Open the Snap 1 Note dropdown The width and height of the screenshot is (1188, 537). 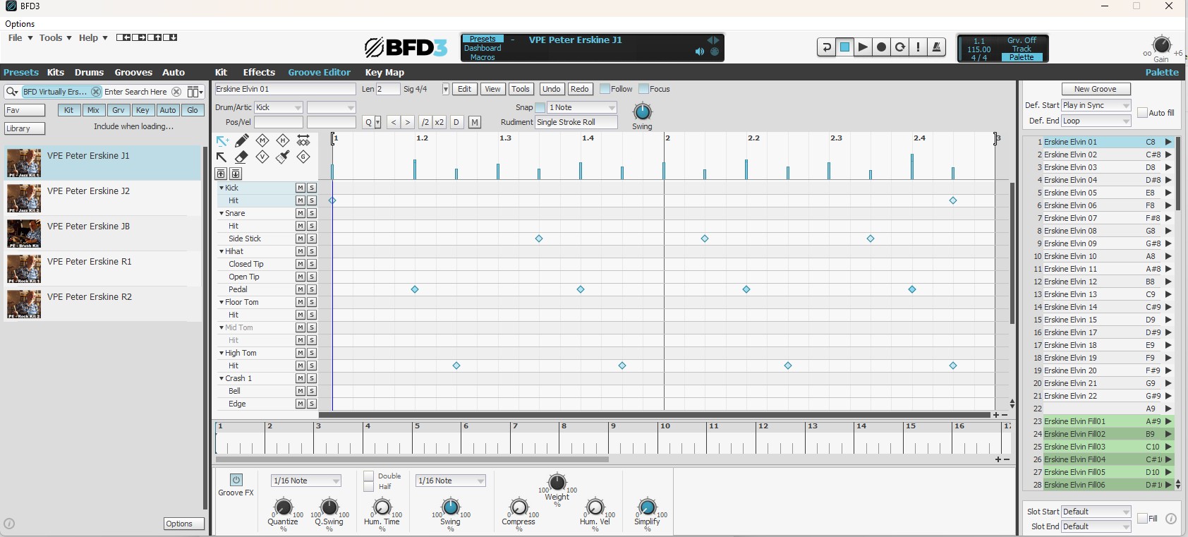[582, 107]
